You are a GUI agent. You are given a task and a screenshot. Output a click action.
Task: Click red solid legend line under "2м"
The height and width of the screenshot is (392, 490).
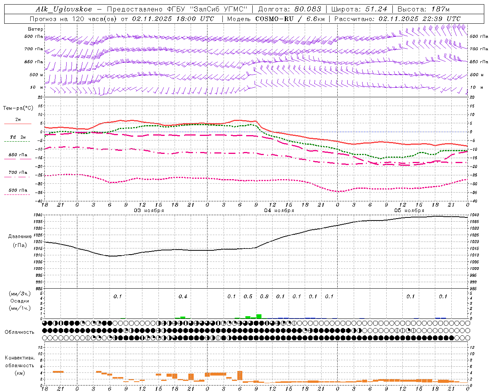pos(18,124)
